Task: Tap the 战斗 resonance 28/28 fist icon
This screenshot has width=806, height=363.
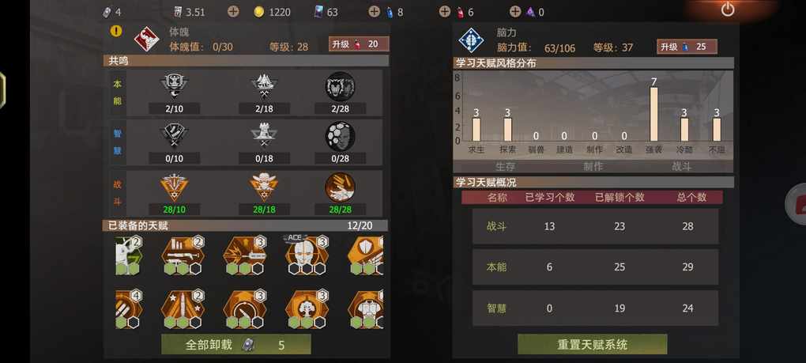Action: coord(340,187)
